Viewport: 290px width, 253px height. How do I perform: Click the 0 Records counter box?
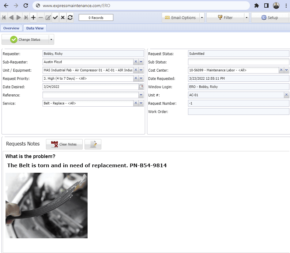pyautogui.click(x=96, y=17)
